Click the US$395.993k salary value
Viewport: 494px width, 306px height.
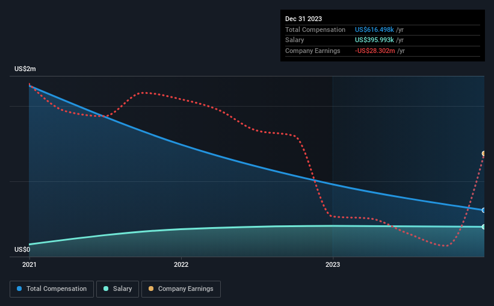pyautogui.click(x=374, y=40)
